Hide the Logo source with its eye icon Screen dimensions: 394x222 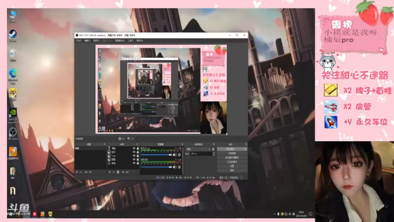click(x=134, y=156)
